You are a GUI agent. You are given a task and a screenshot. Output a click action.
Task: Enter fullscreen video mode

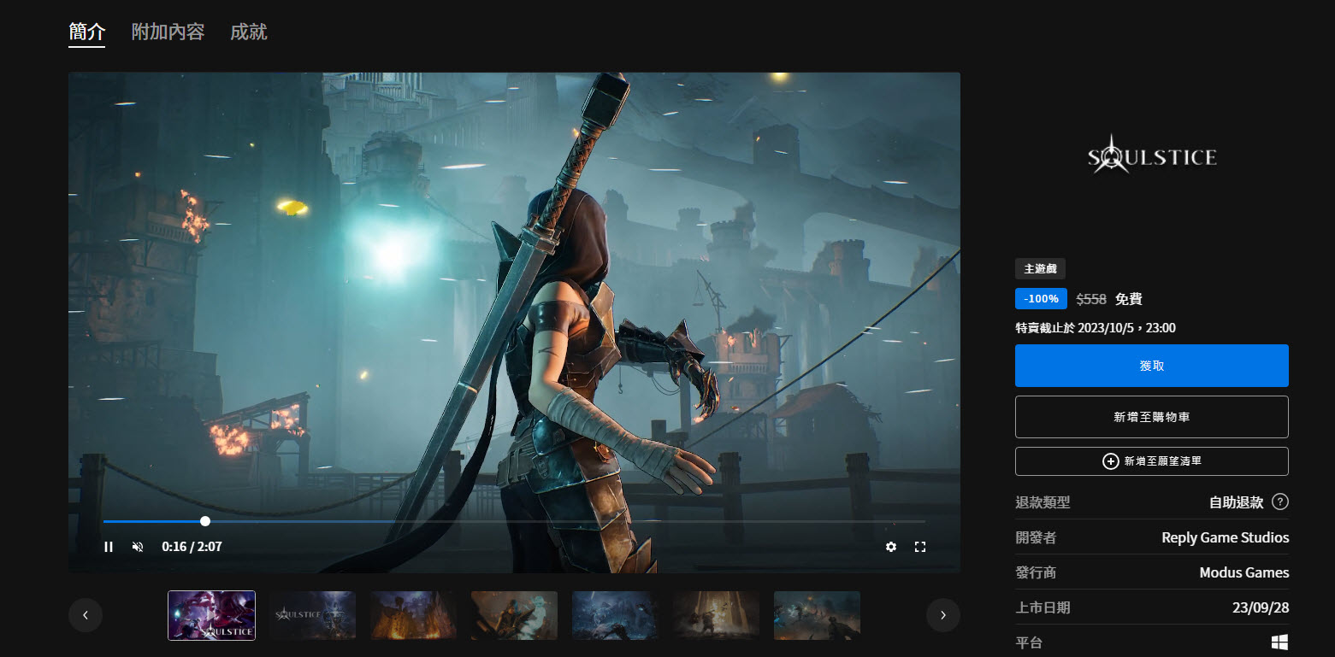point(920,547)
